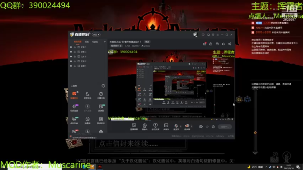Screen dimensions: 303x170
Task: Open the 房管助手 room-manager tool
Action: click(87, 95)
